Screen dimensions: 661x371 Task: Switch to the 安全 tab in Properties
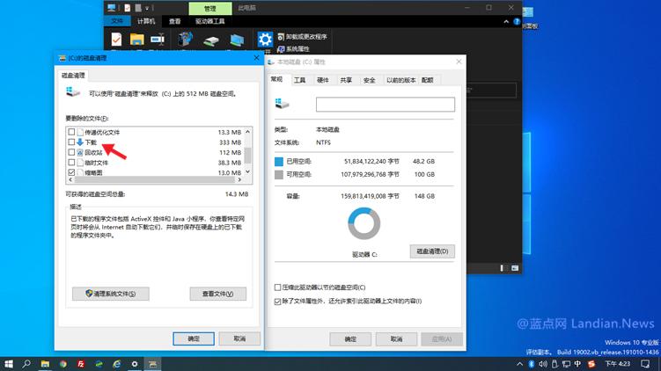coord(370,80)
